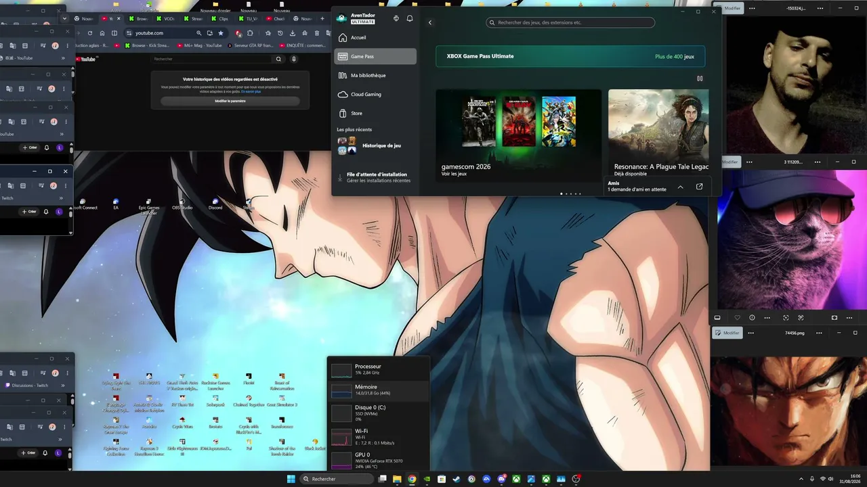Click the Xbox app printer-like icon beside the bell
The image size is (867, 487).
(x=396, y=18)
